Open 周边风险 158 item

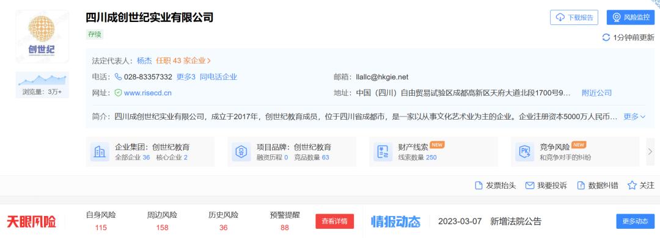162,221
